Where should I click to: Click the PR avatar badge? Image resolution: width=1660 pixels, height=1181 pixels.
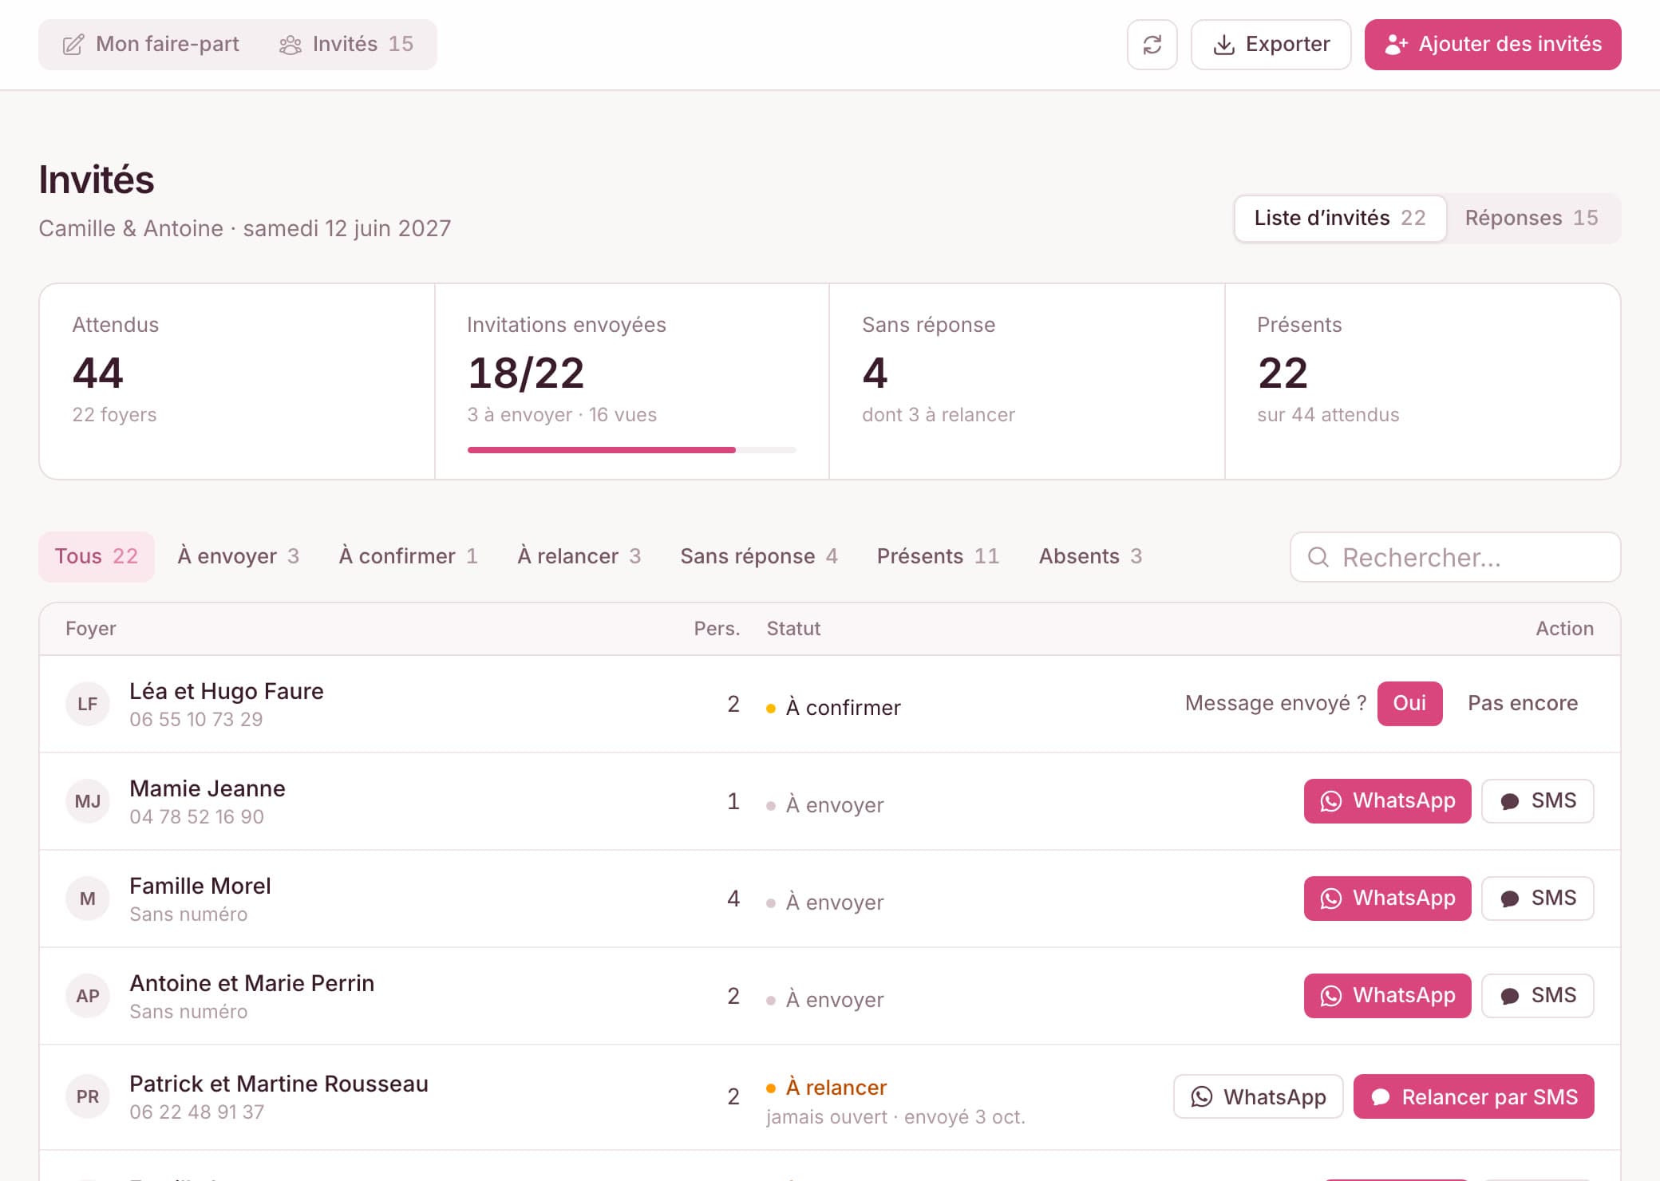pos(88,1096)
